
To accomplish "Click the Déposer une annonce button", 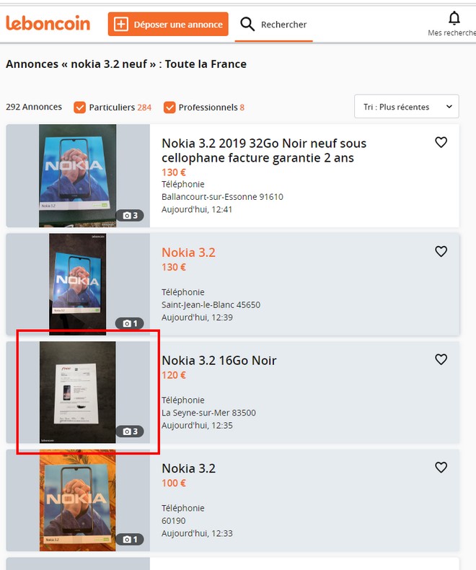I will point(168,25).
